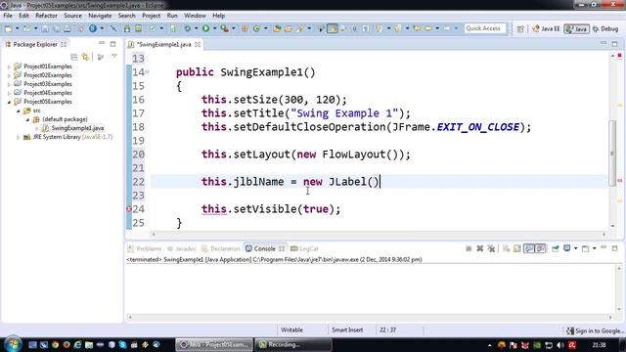The image size is (626, 352).
Task: Click the Run green play button
Action: tap(205, 28)
